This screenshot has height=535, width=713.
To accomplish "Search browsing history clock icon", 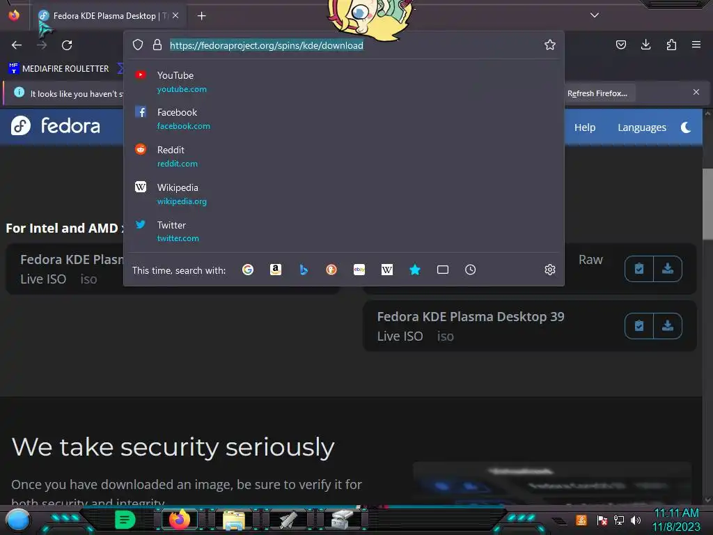I will click(x=470, y=270).
